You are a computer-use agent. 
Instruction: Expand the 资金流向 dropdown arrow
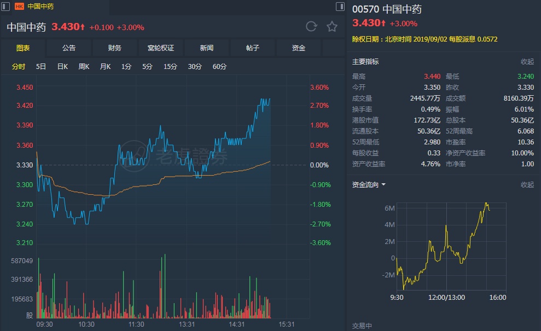click(383, 185)
